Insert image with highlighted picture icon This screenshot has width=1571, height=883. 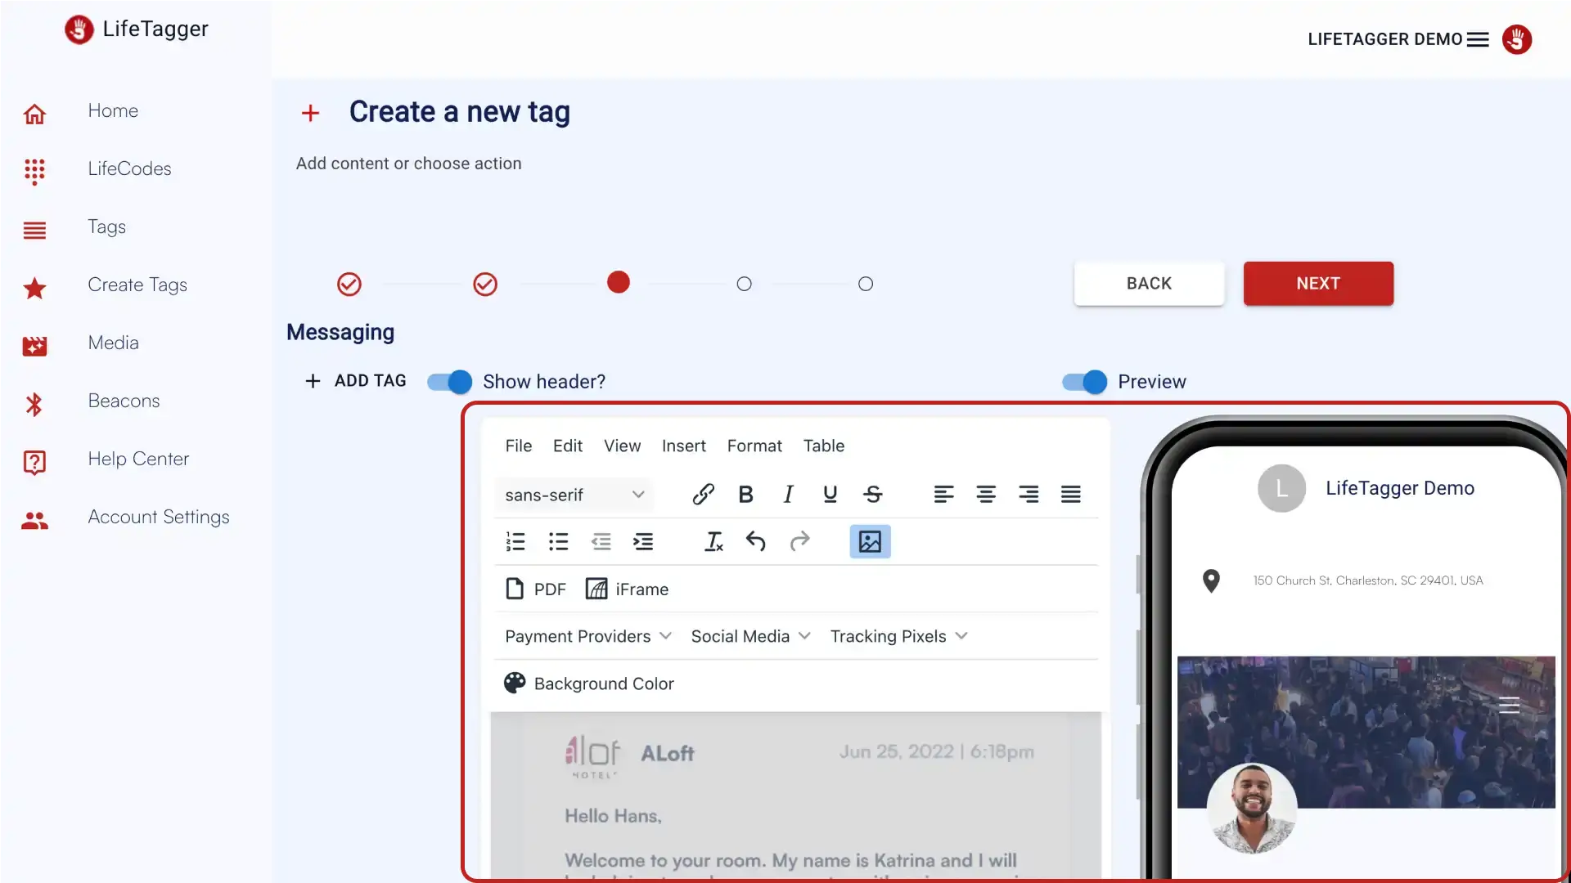coord(870,541)
